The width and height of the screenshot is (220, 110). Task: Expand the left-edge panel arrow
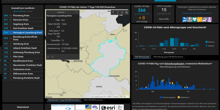(x=1, y=60)
